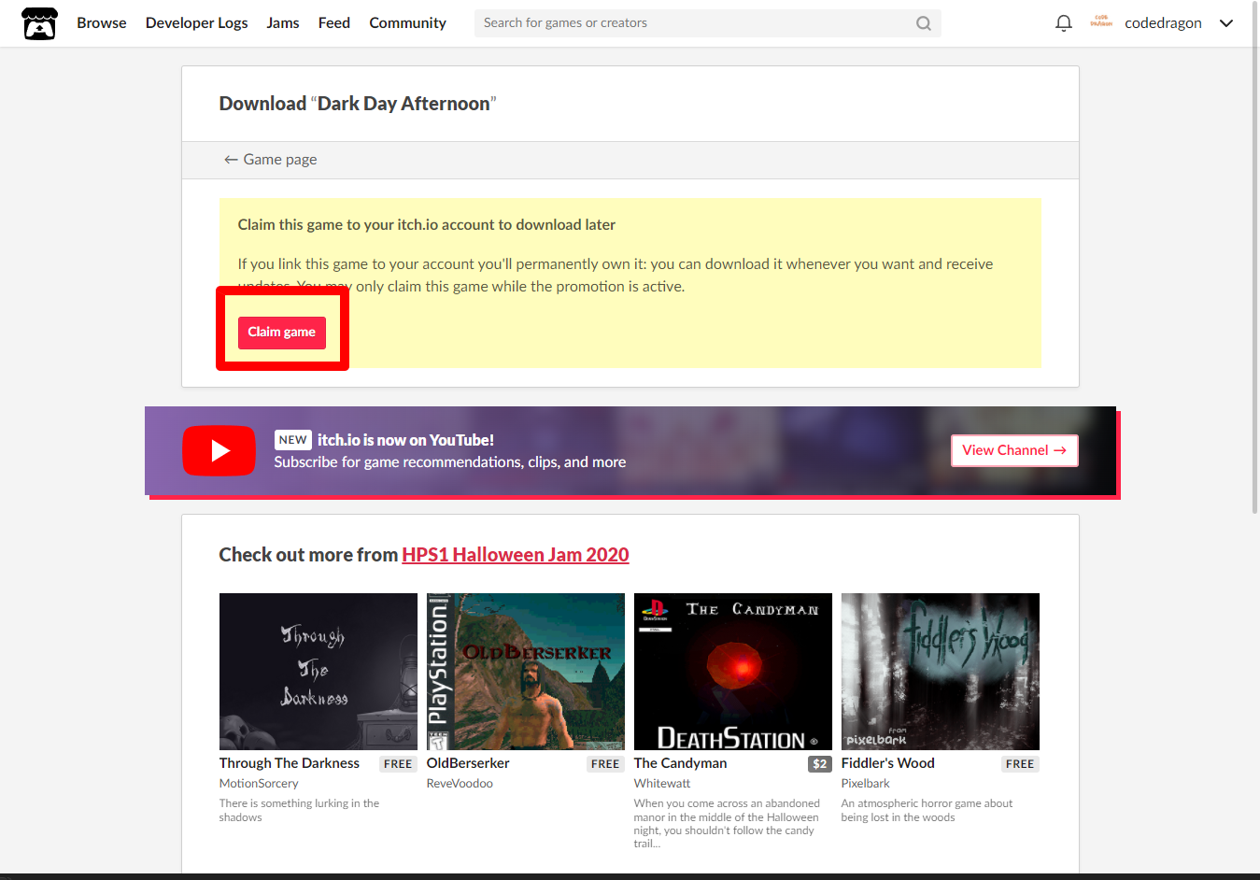Open ReveVoodoo creator link
The image size is (1260, 880).
click(x=460, y=784)
